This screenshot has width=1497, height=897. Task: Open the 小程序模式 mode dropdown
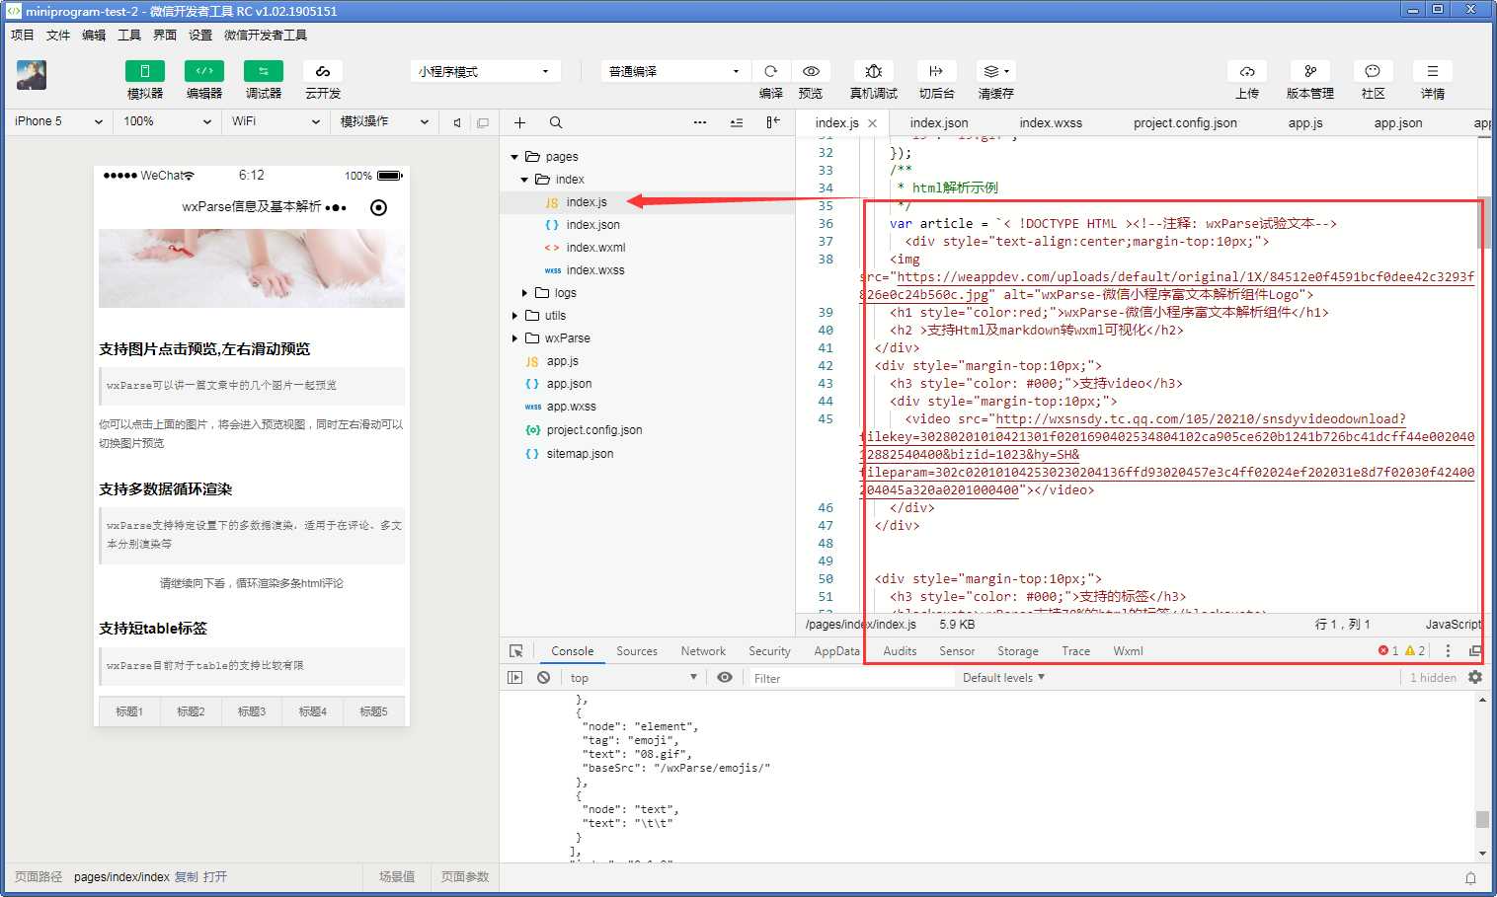tap(484, 71)
